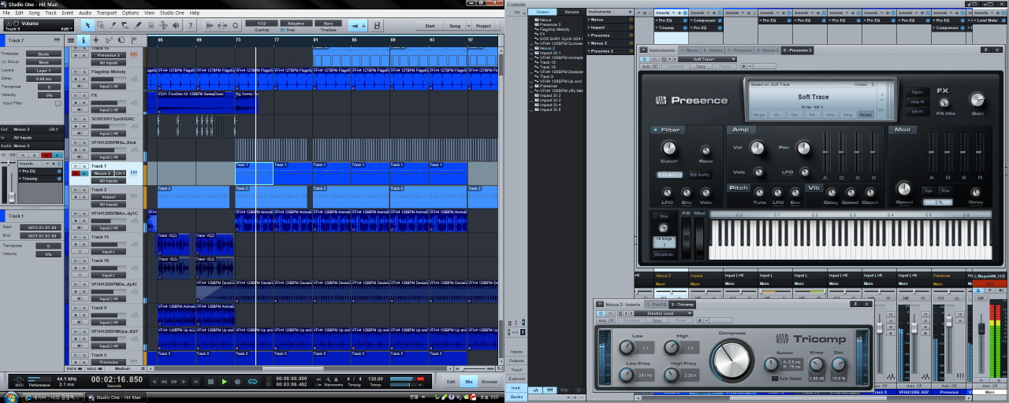Screen dimensions: 1009x403
Task: Open the 1/32 Quantize dropdown
Action: click(261, 23)
